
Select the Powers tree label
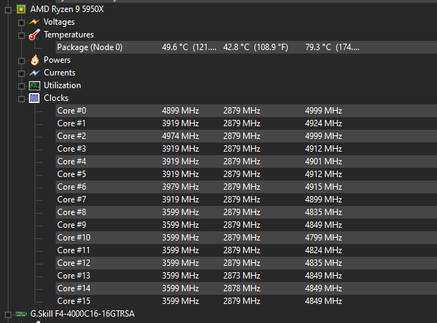57,60
